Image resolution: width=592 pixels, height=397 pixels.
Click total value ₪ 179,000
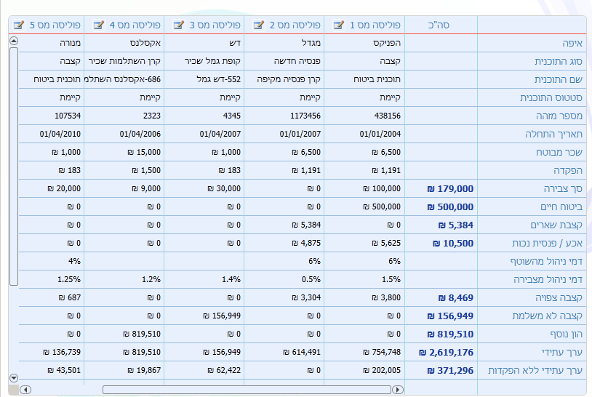tap(450, 189)
